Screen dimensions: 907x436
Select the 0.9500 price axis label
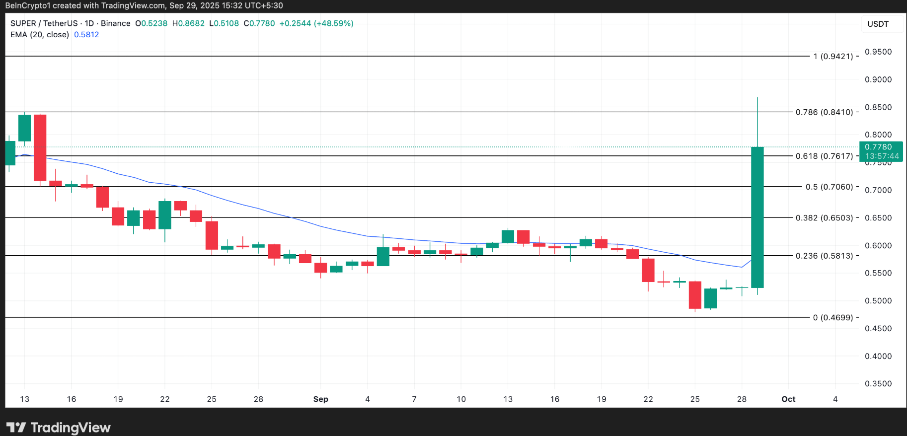click(878, 52)
